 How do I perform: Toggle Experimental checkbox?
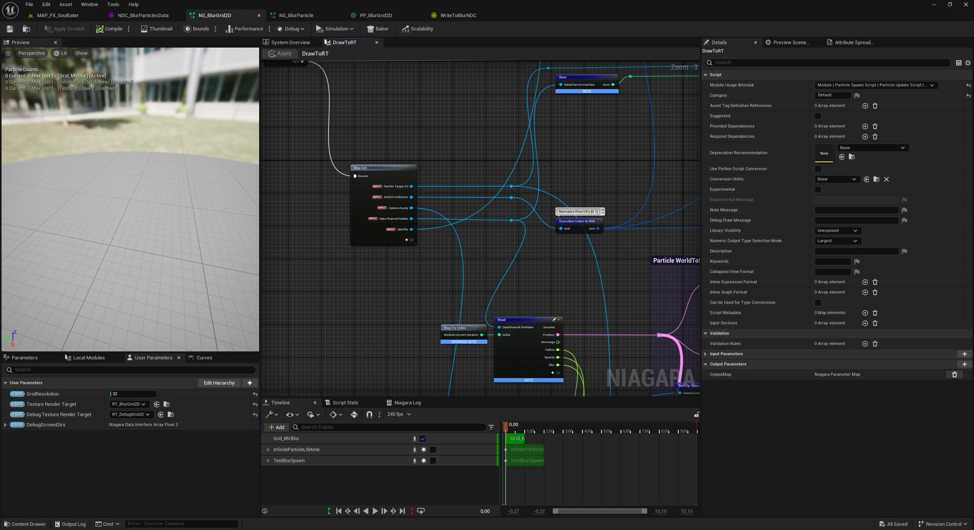click(818, 189)
